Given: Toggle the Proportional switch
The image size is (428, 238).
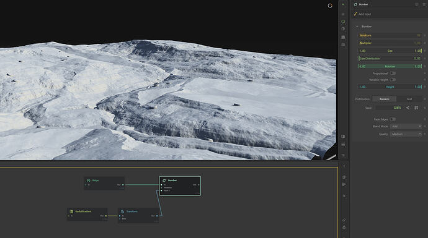Looking at the screenshot, I should 393,73.
